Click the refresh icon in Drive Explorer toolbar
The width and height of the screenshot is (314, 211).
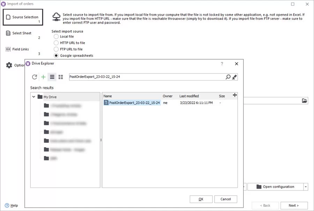tap(34, 77)
